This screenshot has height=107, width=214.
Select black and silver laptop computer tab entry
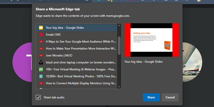[76, 62]
